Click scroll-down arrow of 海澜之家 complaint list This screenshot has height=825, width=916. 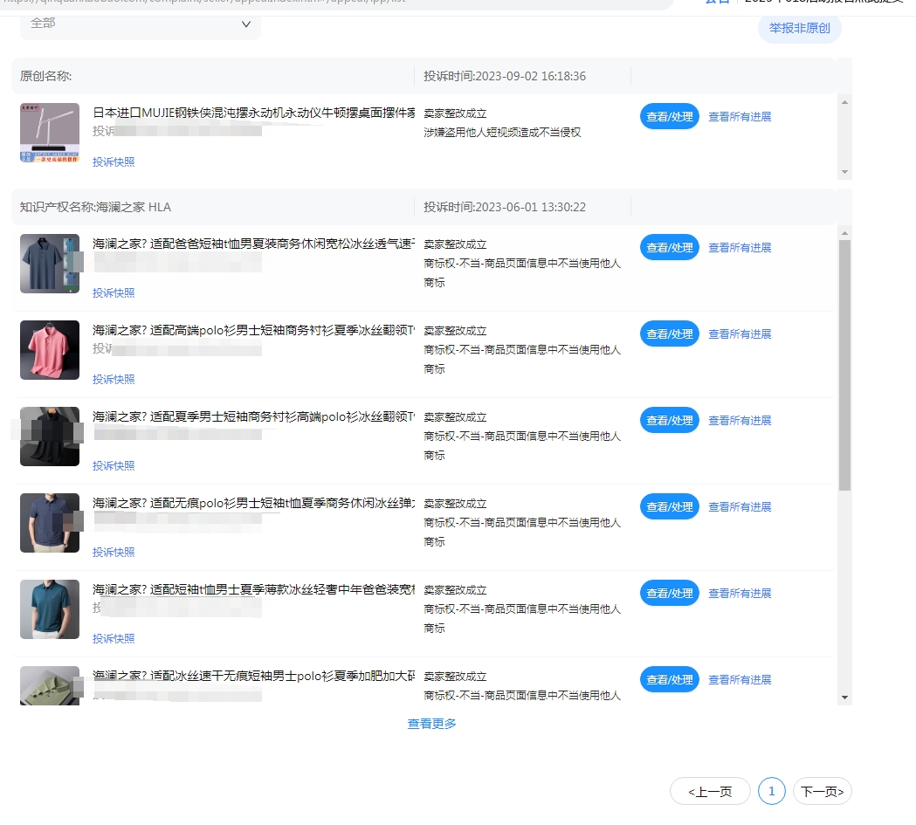pyautogui.click(x=844, y=698)
